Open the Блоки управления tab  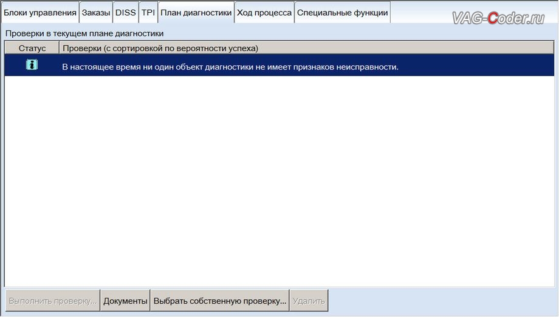click(x=40, y=13)
